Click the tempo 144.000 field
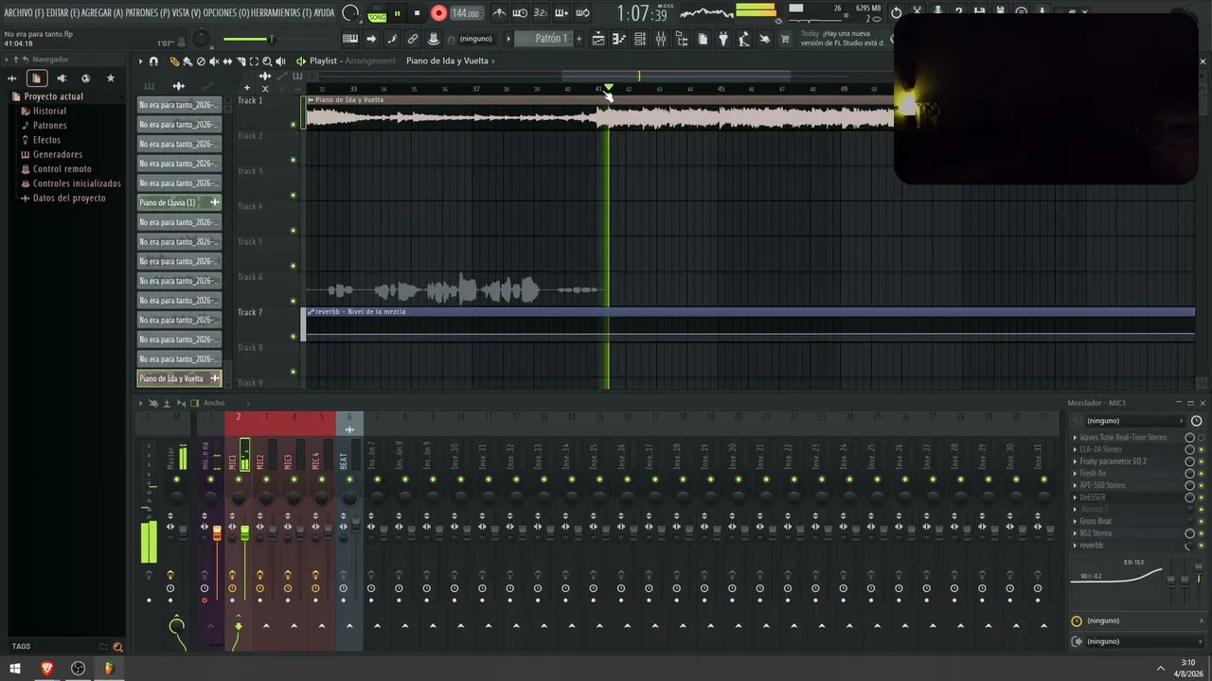The height and width of the screenshot is (681, 1212). [x=466, y=13]
